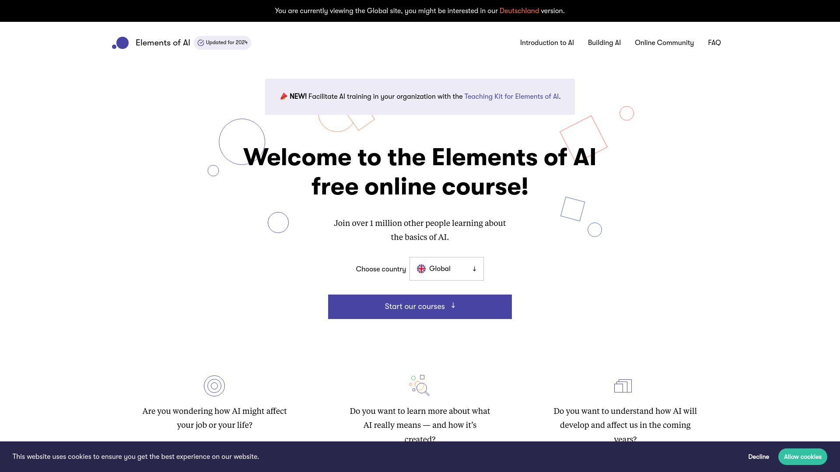Select Introduction to AI menu item

[x=546, y=43]
